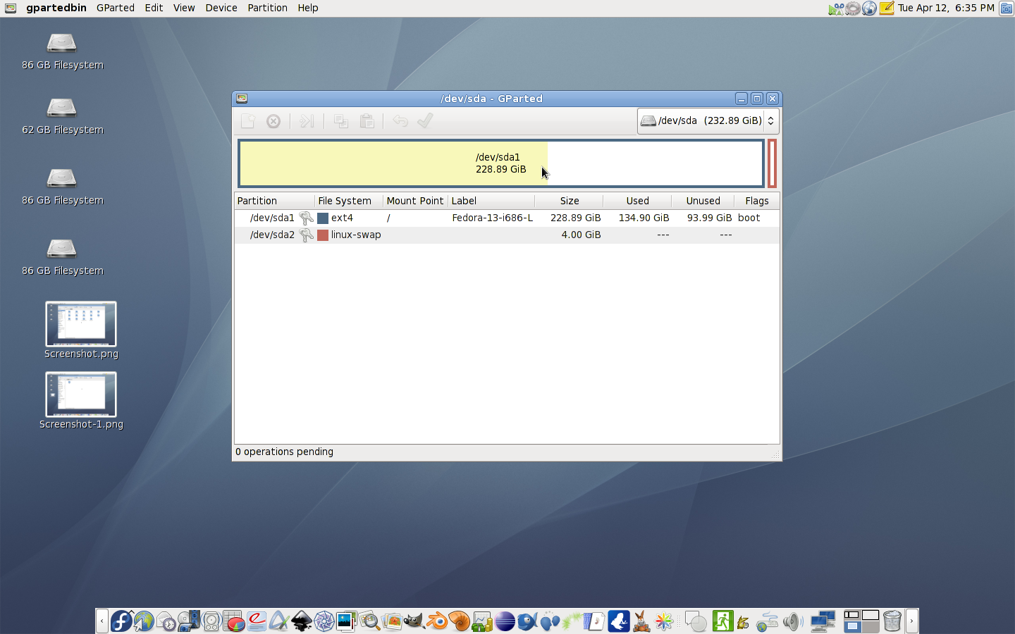Click the Fedora-13-i686-L label cell
The image size is (1015, 634).
tap(492, 218)
